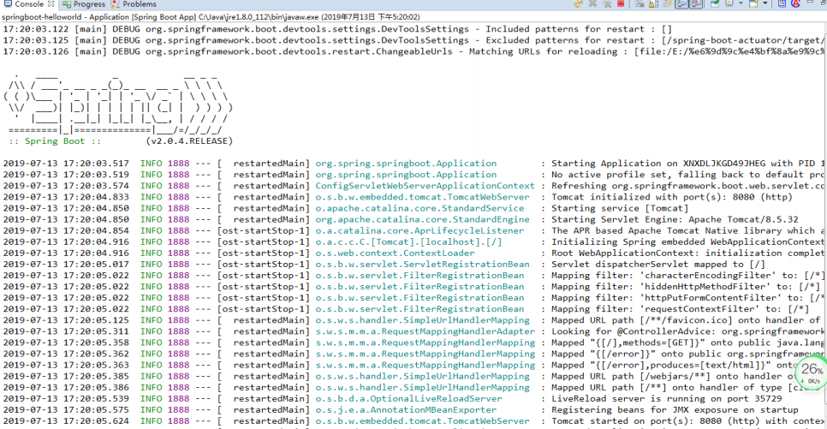Click the '[/webjars/**]' mapped URL line
The height and width of the screenshot is (429, 827).
(x=401, y=376)
